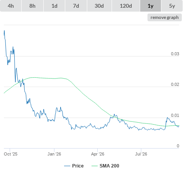The width and height of the screenshot is (183, 176).
Task: Show the 5y price history
Action: click(x=172, y=6)
